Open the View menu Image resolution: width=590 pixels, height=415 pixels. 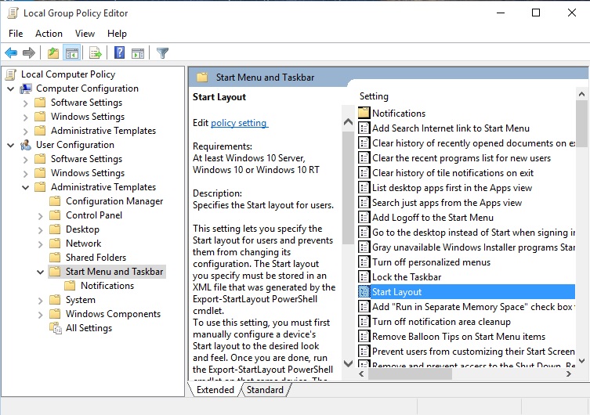(85, 34)
